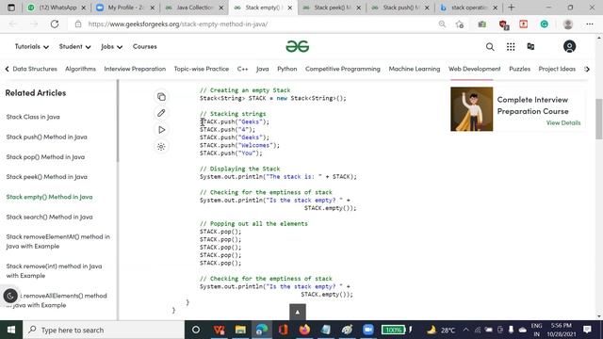Switch to the WhatsApp tab
This screenshot has width=603, height=339.
pos(57,8)
